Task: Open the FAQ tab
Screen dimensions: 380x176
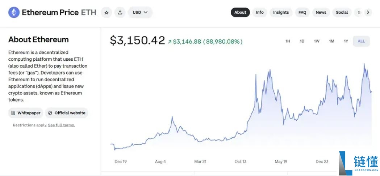Action: (x=302, y=12)
